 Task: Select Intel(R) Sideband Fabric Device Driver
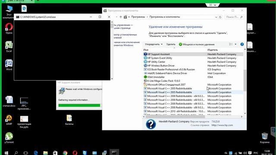click(x=193, y=73)
